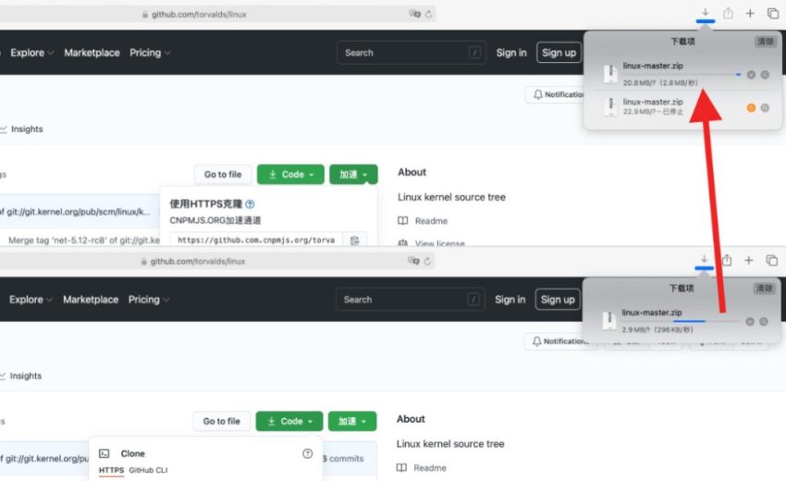786x481 pixels.
Task: Click zip file icon of 20.8 MB download
Action: (x=610, y=74)
